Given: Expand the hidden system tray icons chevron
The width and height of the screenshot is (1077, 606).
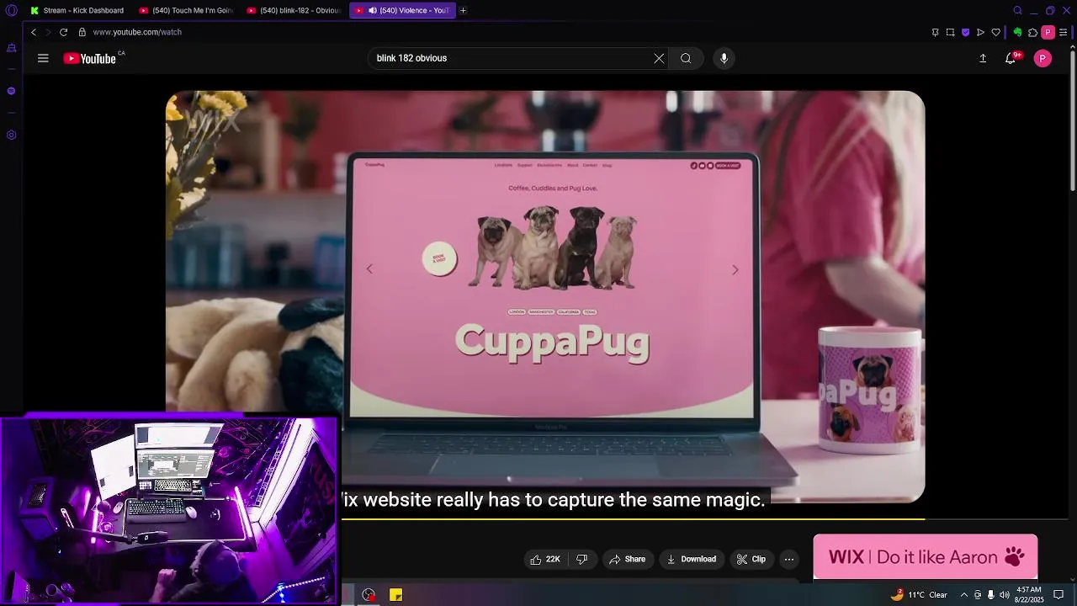Looking at the screenshot, I should pyautogui.click(x=964, y=595).
